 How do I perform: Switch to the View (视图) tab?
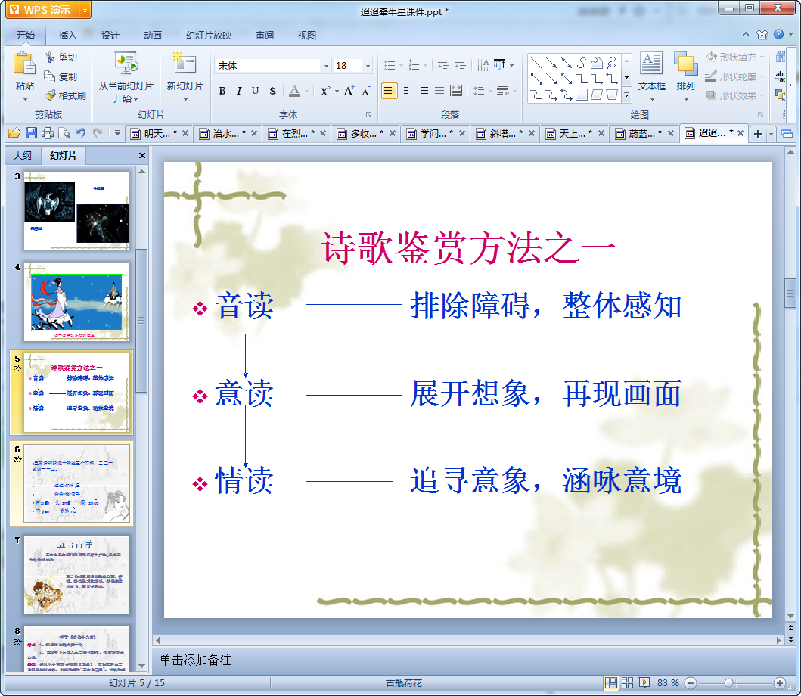click(x=306, y=36)
